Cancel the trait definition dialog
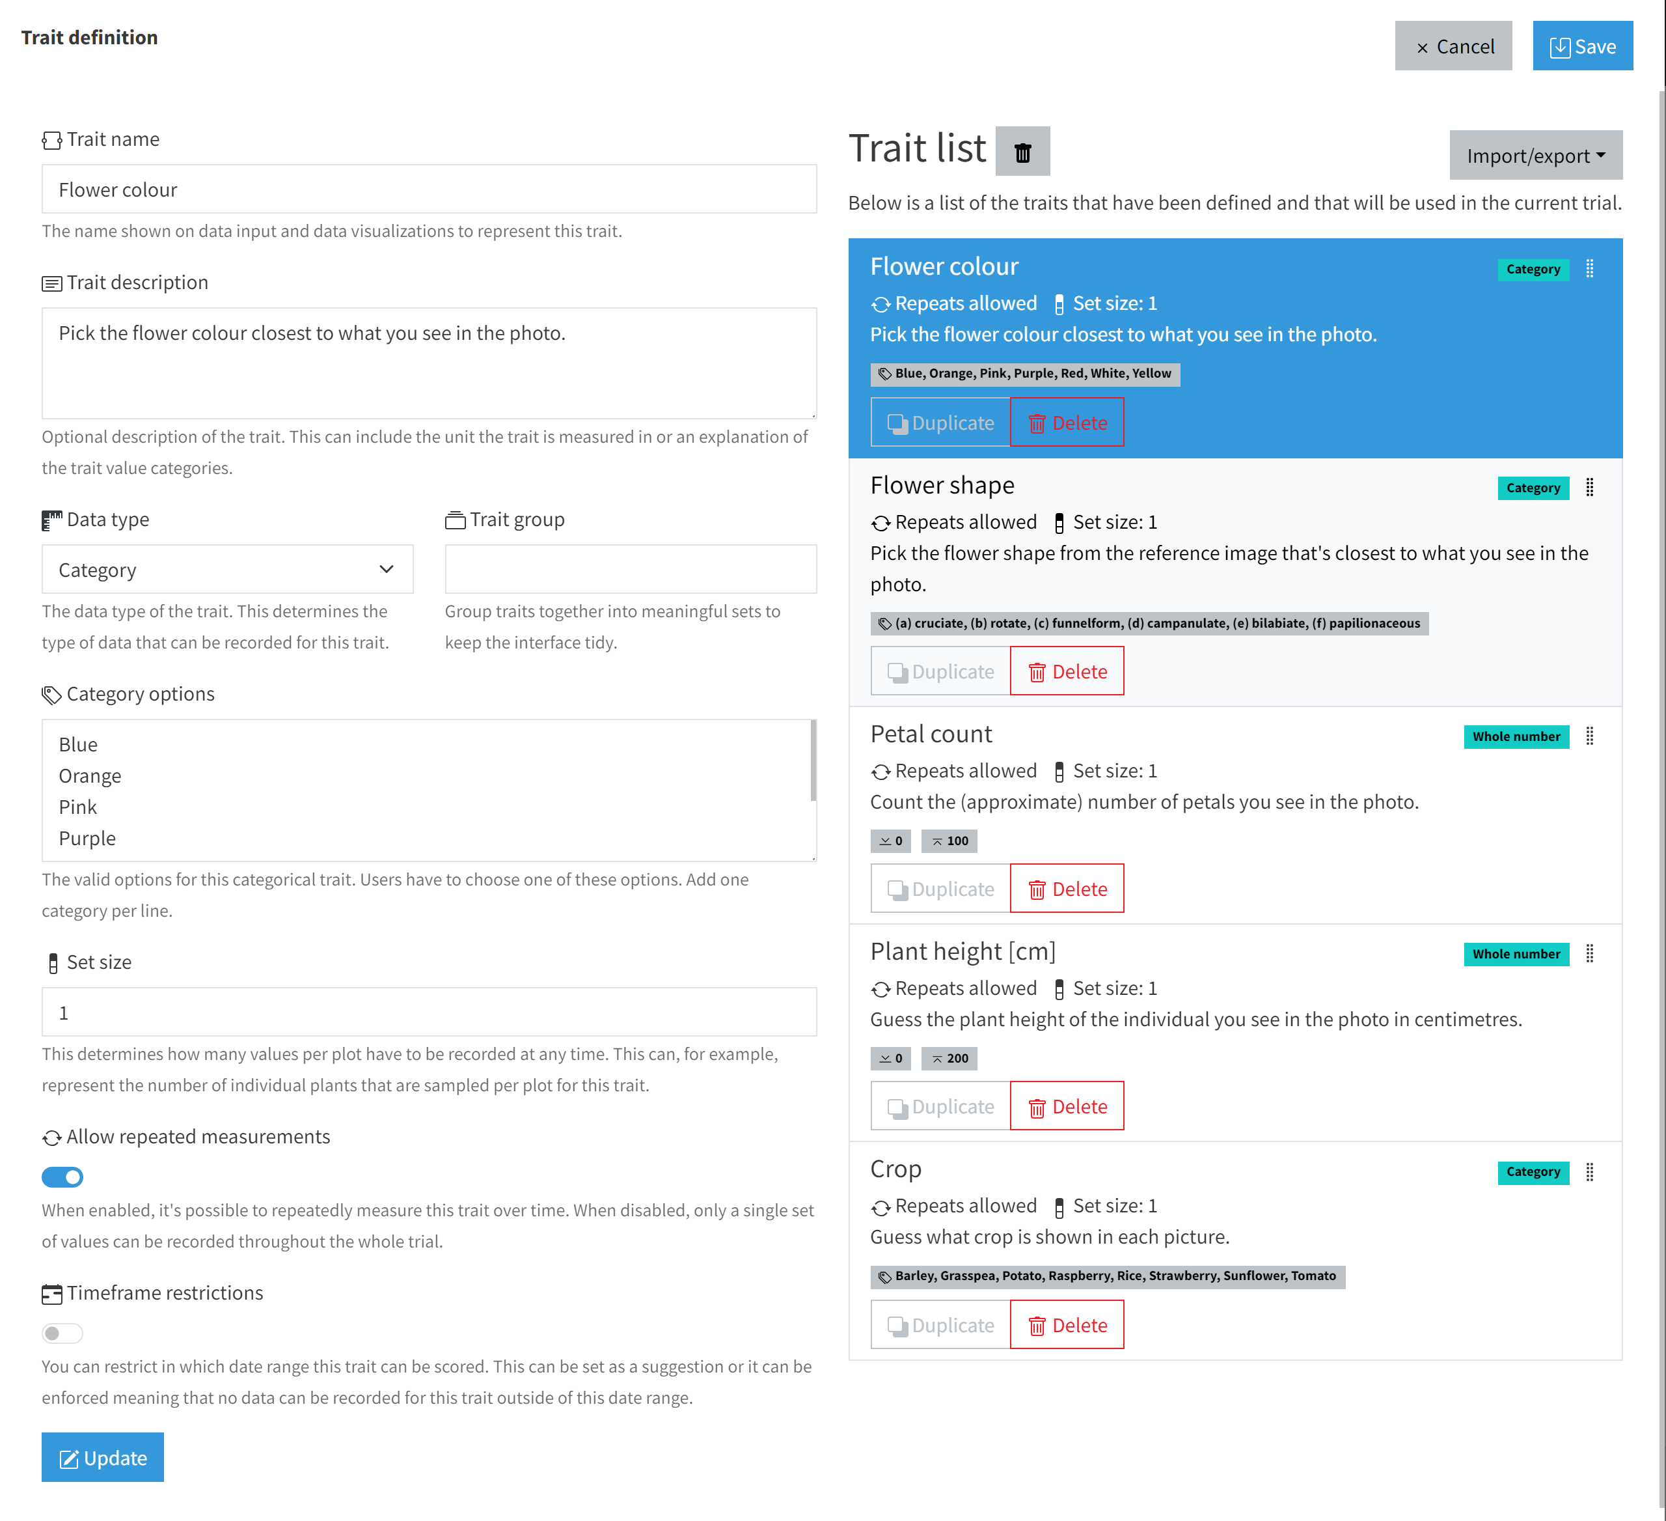 click(x=1453, y=46)
